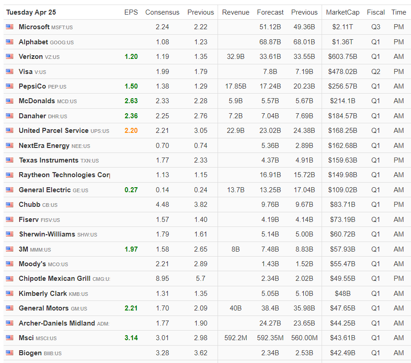Open the Msci MSCI:US link

(x=37, y=338)
